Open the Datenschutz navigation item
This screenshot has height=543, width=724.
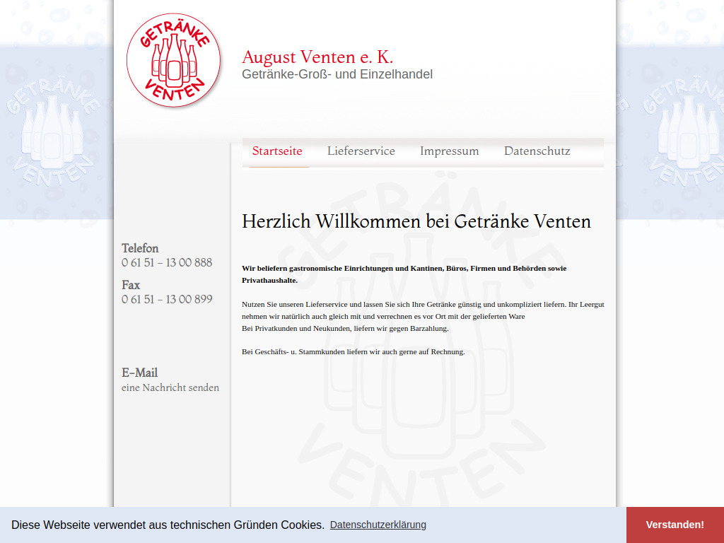tap(537, 151)
